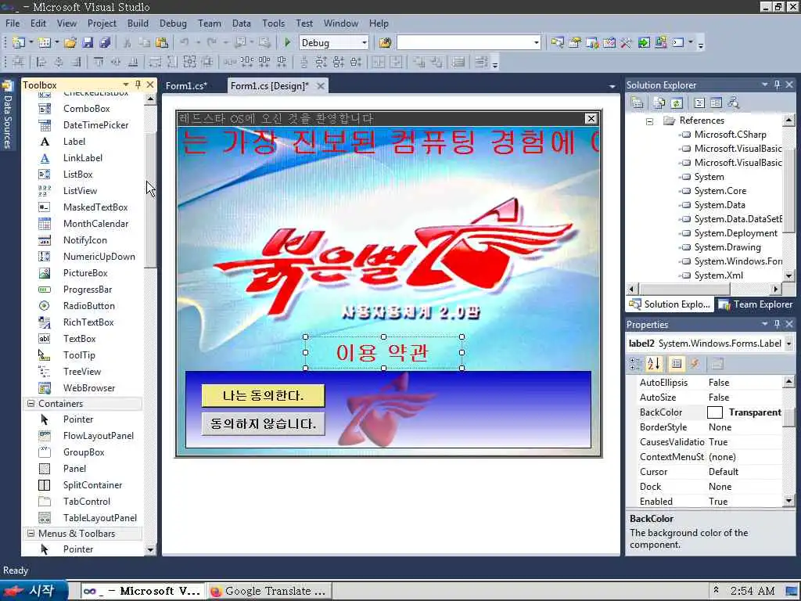Toggle the Properties panel pin
Screen dimensions: 801x601
[x=777, y=324]
